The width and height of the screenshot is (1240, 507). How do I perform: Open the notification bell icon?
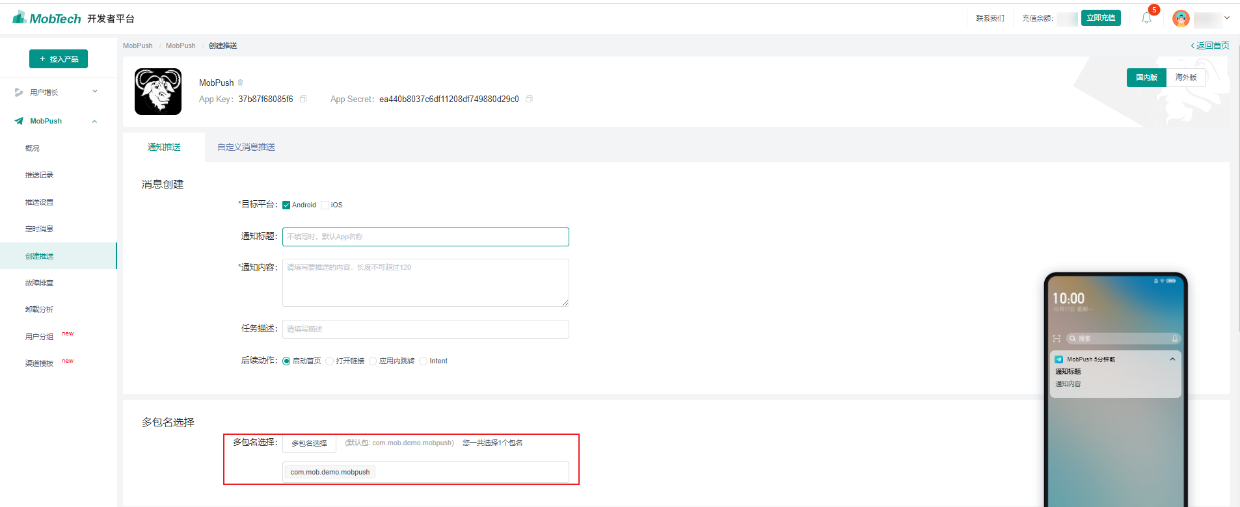click(x=1146, y=18)
